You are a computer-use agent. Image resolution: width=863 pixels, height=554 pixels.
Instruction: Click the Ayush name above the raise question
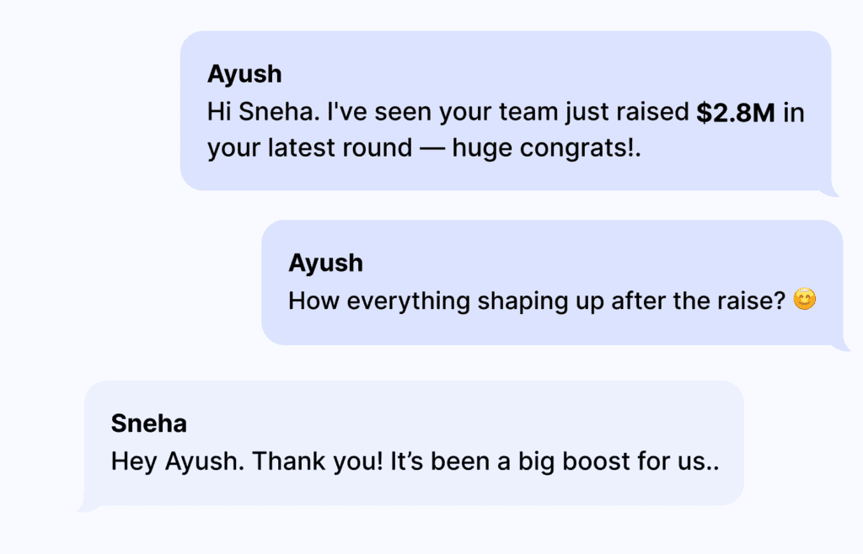click(x=325, y=263)
